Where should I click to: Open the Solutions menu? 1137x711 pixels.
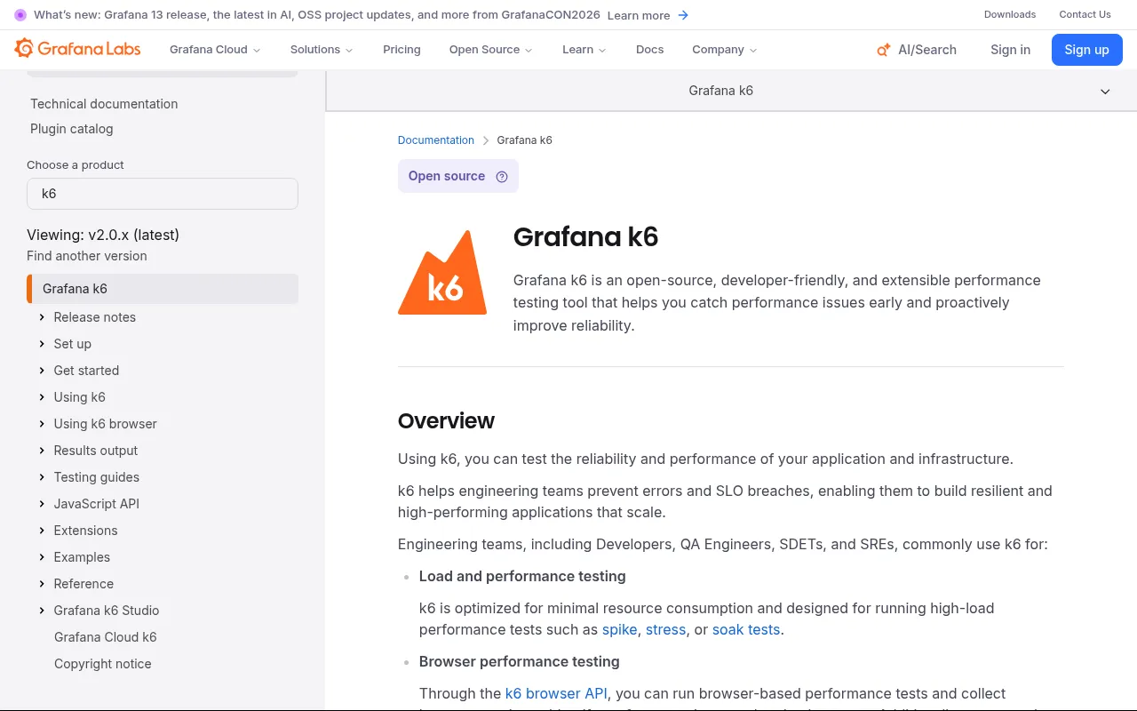coord(322,50)
